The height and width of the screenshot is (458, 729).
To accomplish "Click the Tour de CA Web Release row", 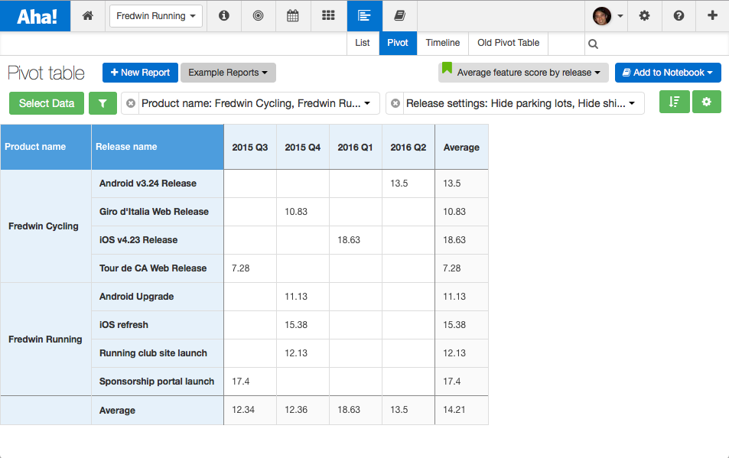I will point(158,268).
